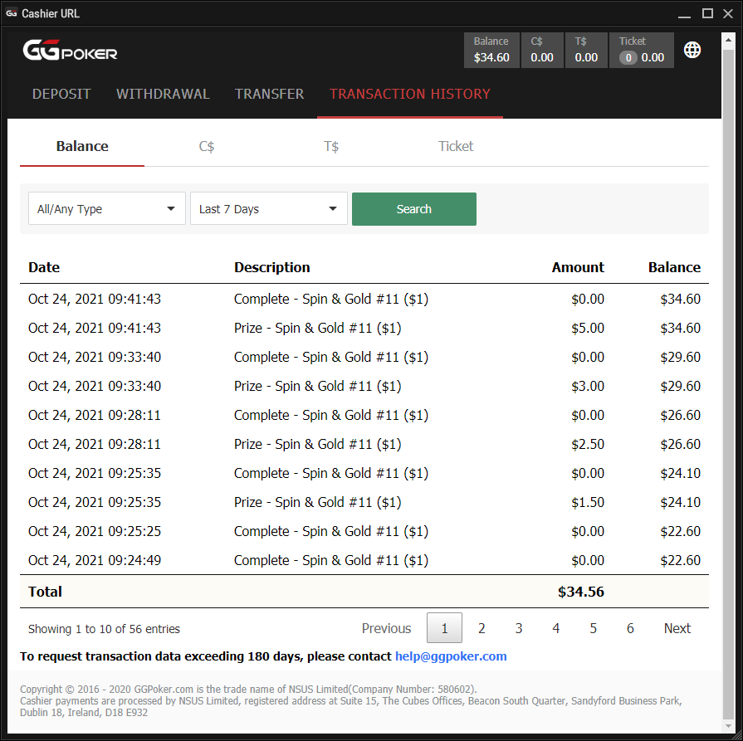Go to page 3
The width and height of the screenshot is (743, 741).
(519, 628)
